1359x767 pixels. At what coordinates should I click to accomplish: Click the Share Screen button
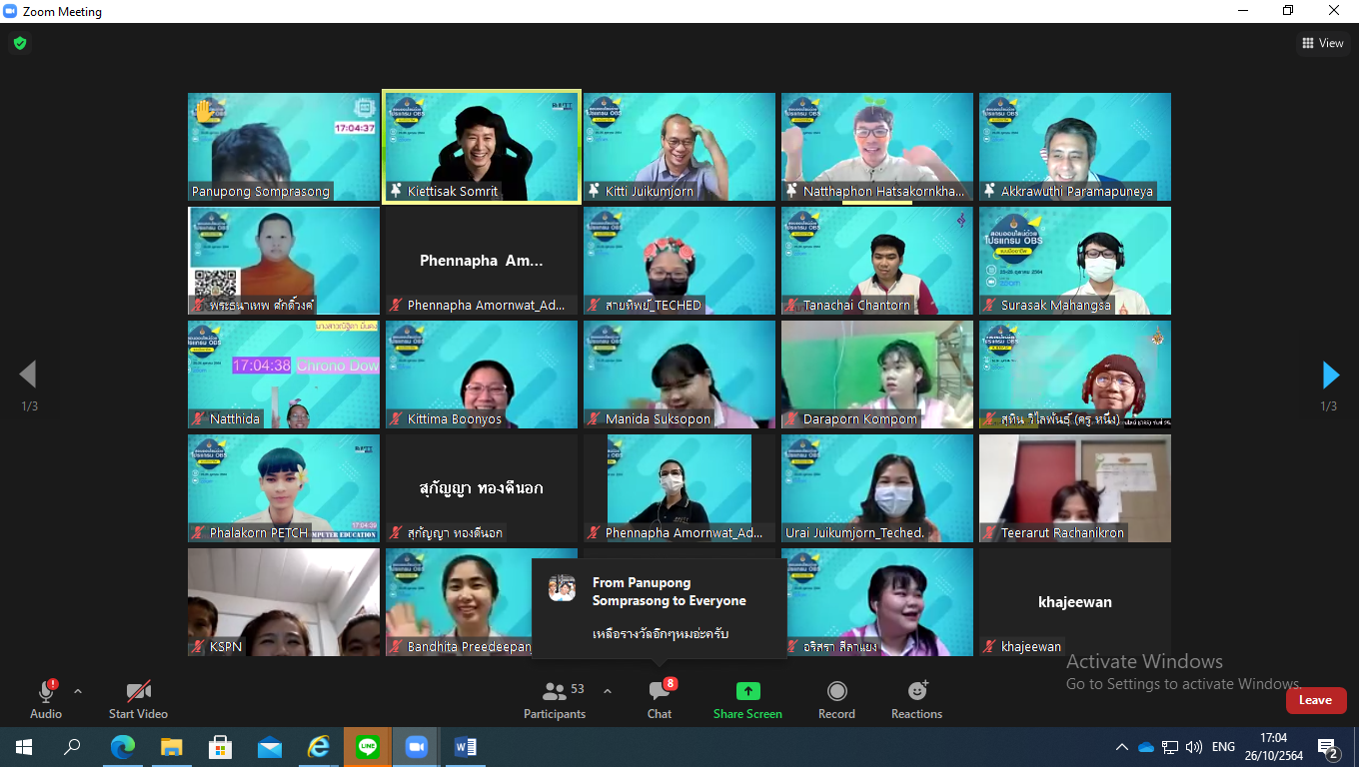747,698
